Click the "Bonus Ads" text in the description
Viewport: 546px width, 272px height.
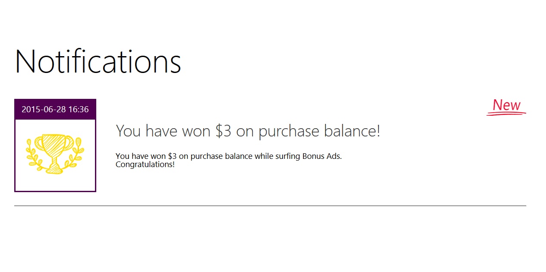pos(321,156)
